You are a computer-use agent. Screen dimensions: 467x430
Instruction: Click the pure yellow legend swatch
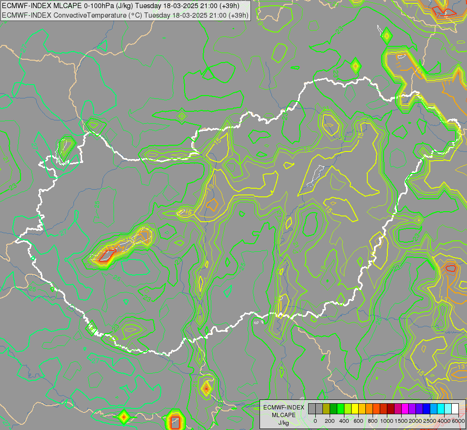click(355, 409)
